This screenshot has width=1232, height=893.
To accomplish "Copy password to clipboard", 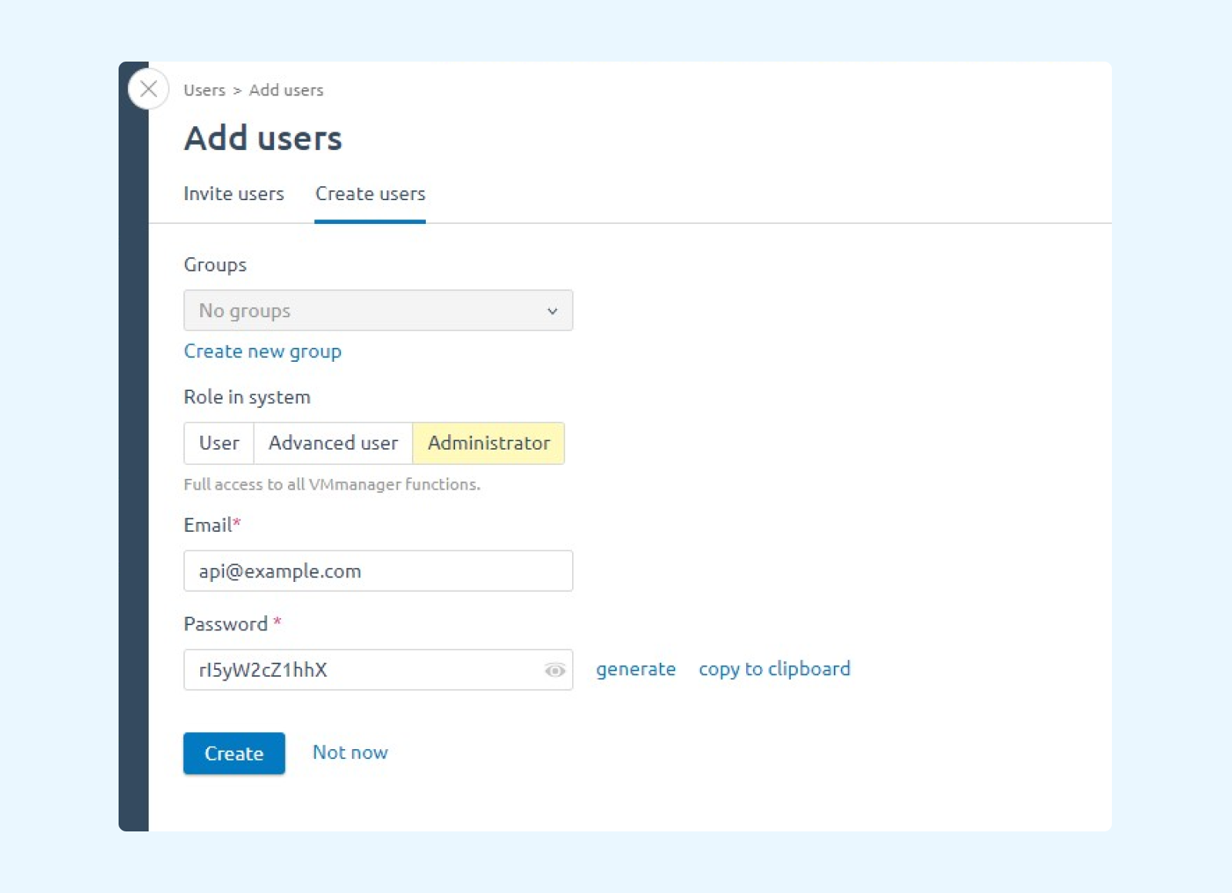I will click(775, 669).
